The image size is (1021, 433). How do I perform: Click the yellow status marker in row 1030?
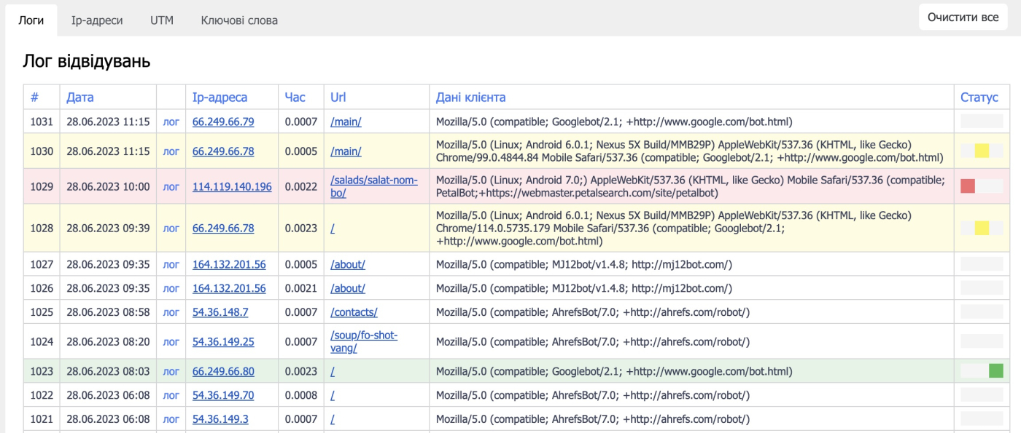tap(982, 151)
